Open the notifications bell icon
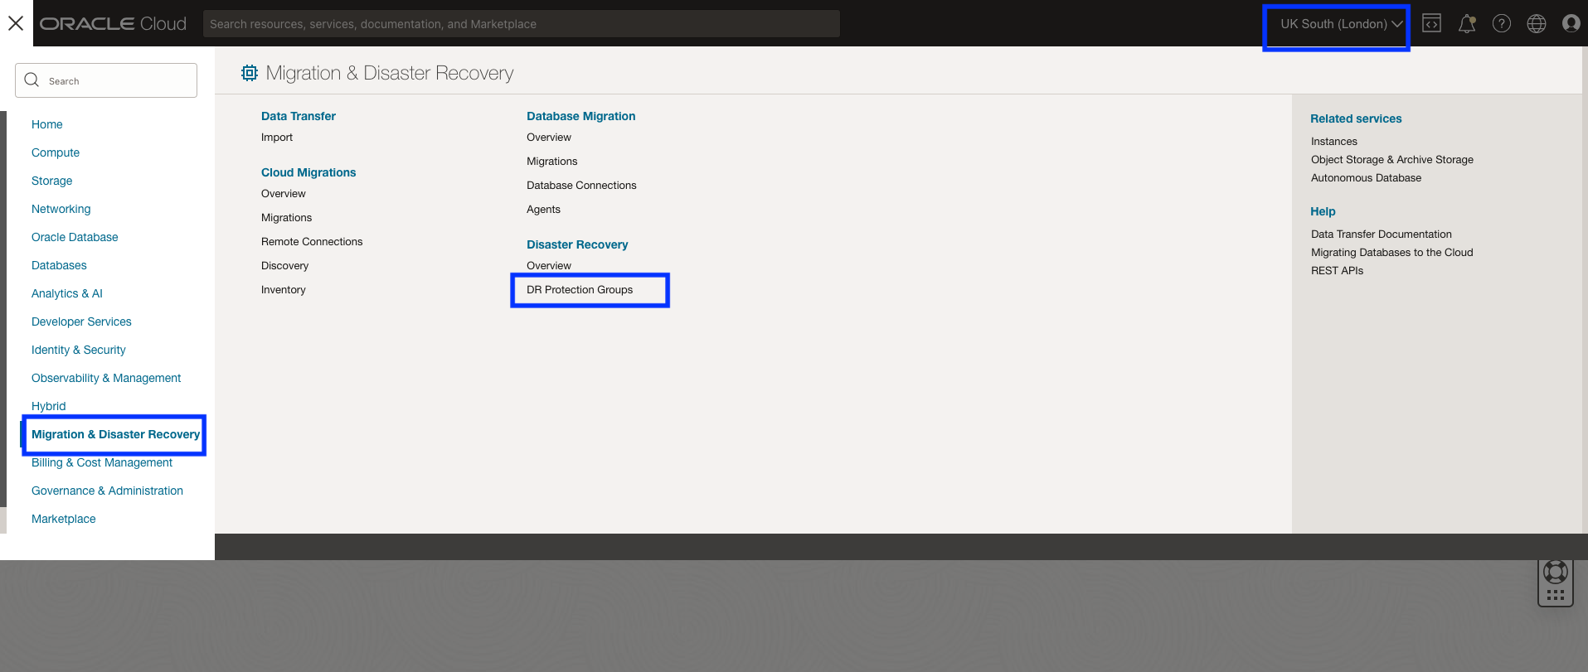The width and height of the screenshot is (1588, 672). [1467, 24]
